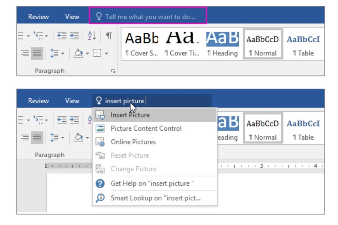This screenshot has width=338, height=225.
Task: Expand Multilevel List dropdown arrow in upper ribbon
Action: click(x=46, y=36)
